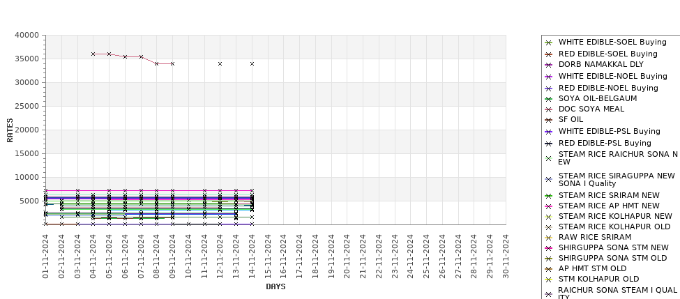Hide the STEAM RICE AP HMT NEW series

(608, 206)
